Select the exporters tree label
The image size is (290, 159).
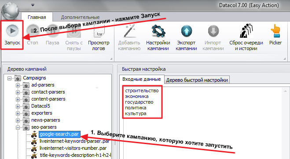pyautogui.click(x=42, y=113)
